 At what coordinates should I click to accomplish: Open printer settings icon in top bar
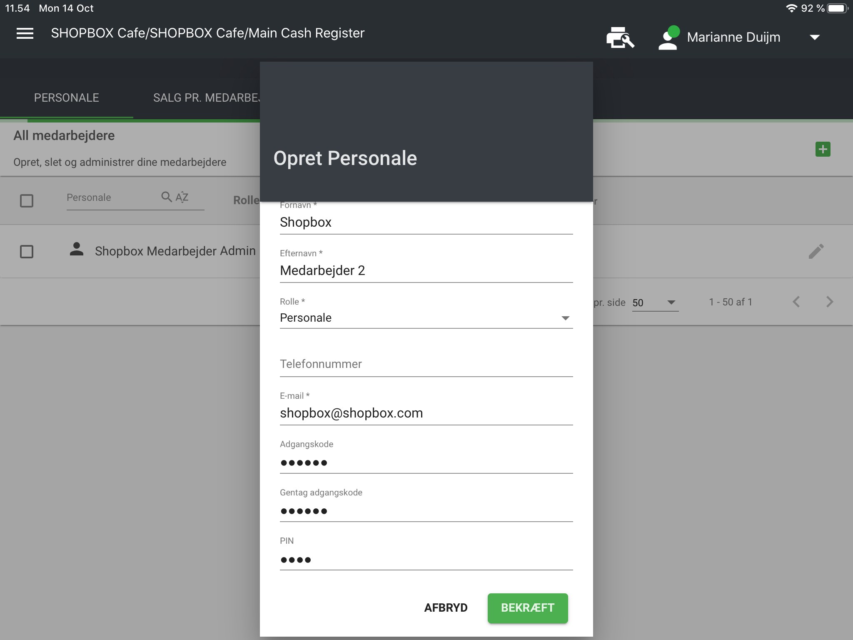point(620,37)
